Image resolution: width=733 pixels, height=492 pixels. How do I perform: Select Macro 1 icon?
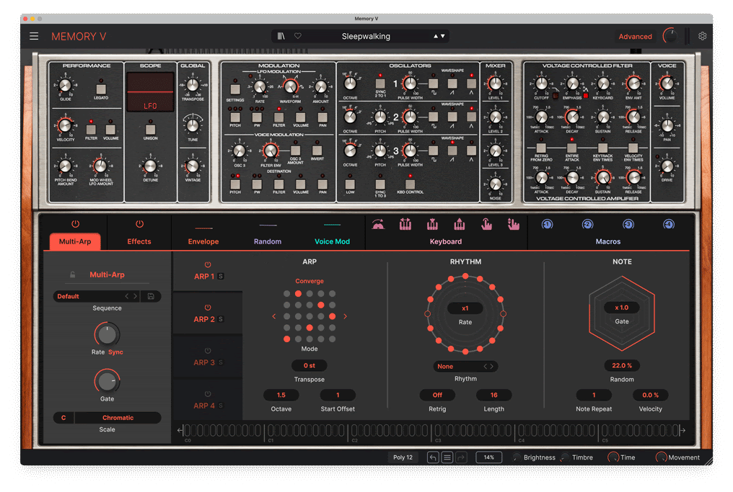coord(547,225)
